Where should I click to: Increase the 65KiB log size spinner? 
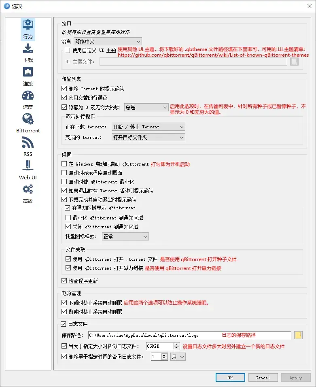click(176, 344)
